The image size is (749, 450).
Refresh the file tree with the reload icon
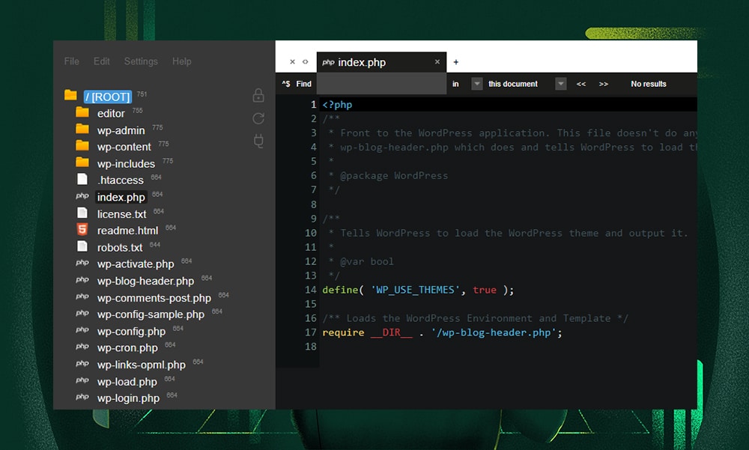tap(258, 118)
